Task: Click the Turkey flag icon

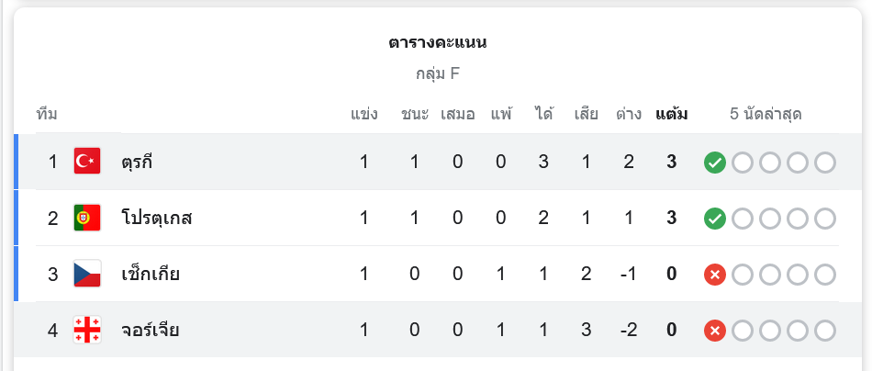Action: pyautogui.click(x=87, y=162)
